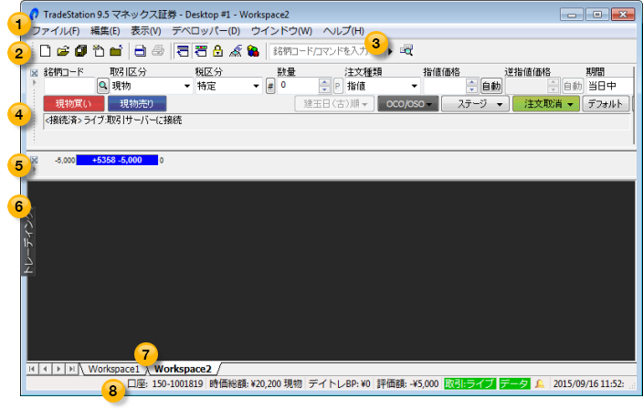
Task: Open the 建玉日(古)順 dropdown
Action: coord(334,104)
